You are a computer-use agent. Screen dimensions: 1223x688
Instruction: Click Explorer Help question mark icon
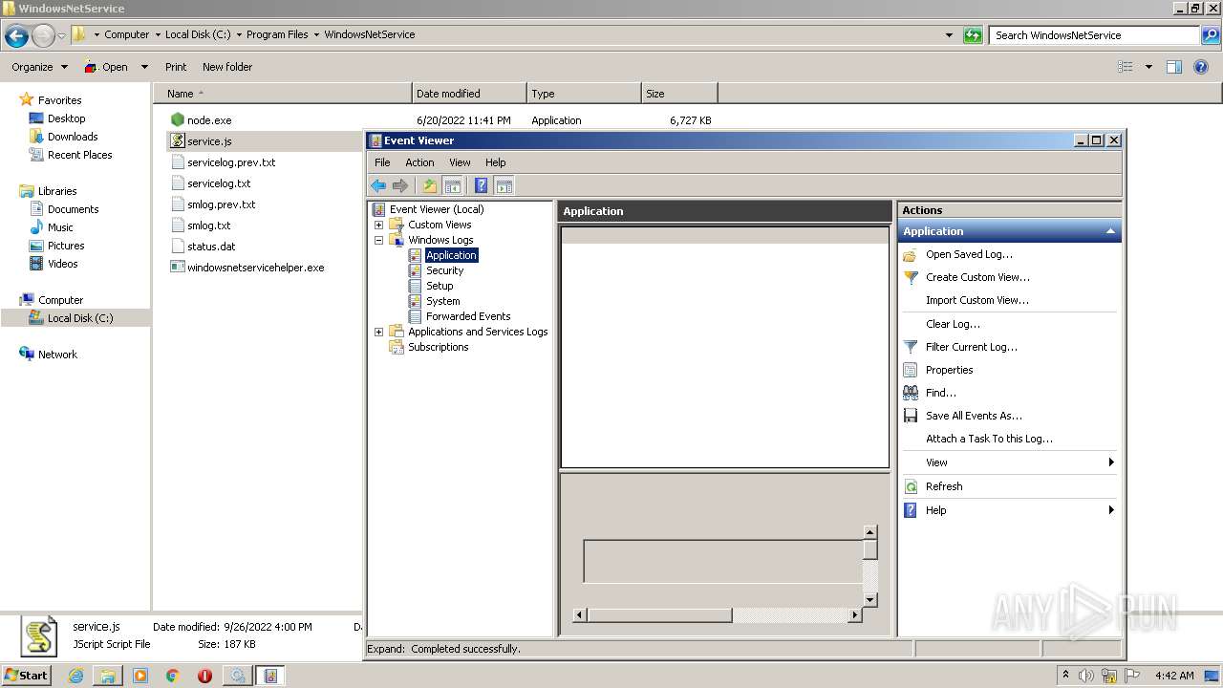click(1202, 67)
